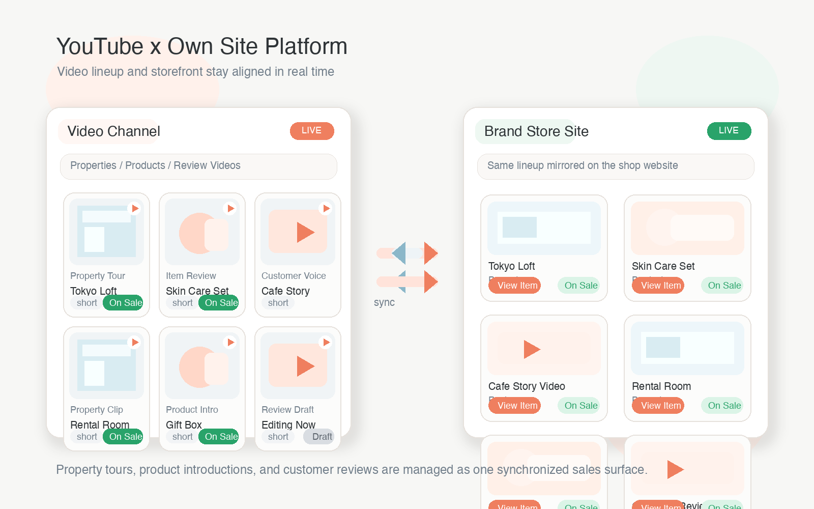
Task: Click the Cafe Story Video title in Brand Store Site
Action: [x=527, y=386]
